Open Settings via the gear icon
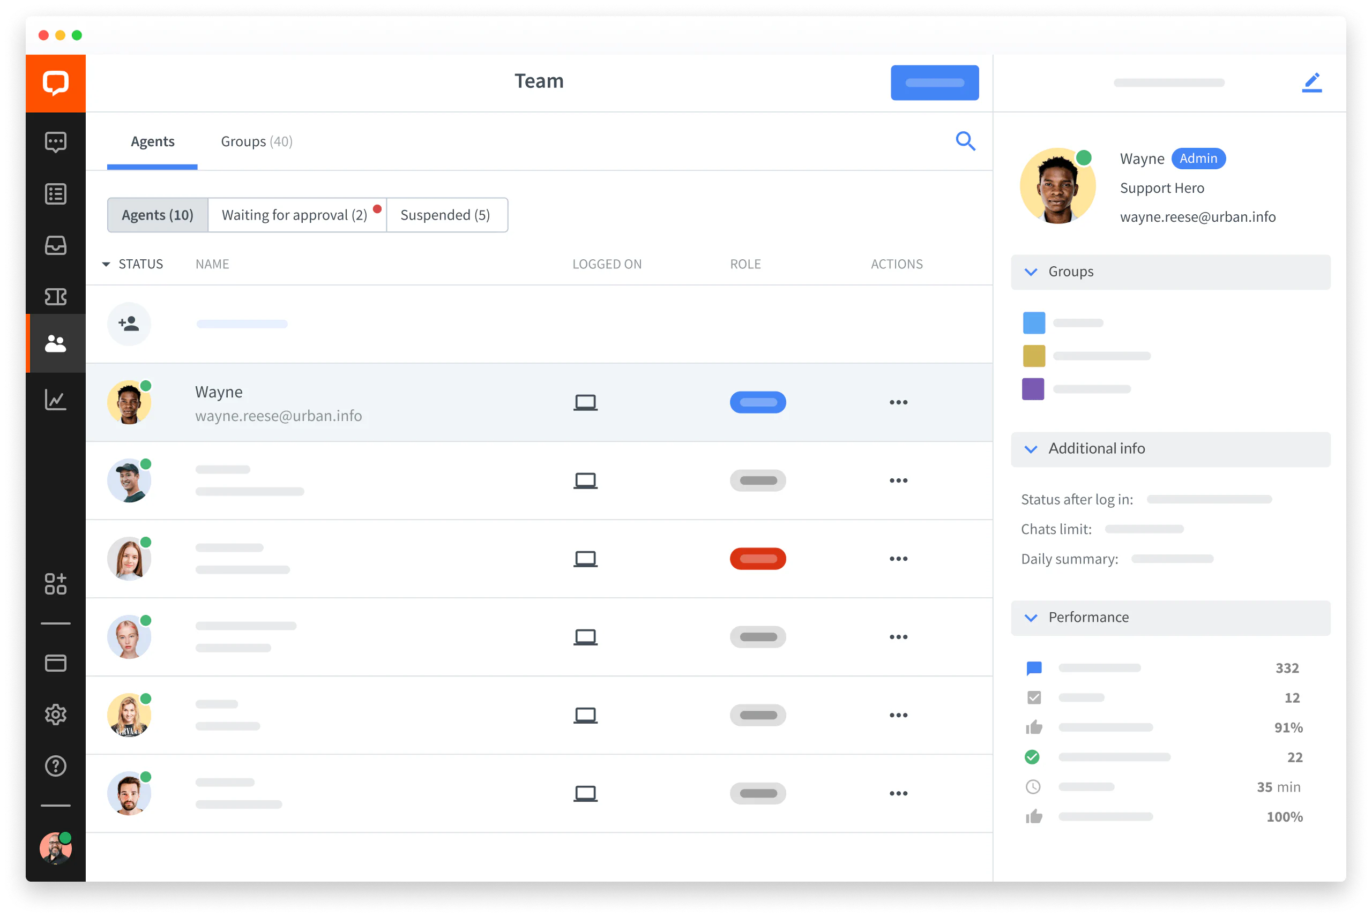1372x917 pixels. [x=56, y=714]
